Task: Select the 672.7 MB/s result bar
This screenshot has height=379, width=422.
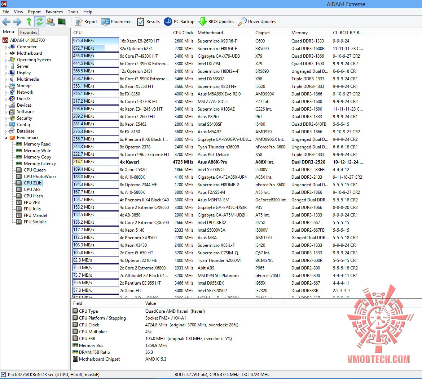Action: [96, 48]
